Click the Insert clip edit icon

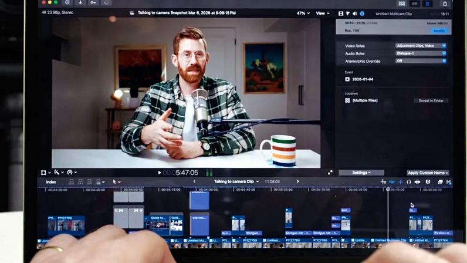[x=80, y=181]
